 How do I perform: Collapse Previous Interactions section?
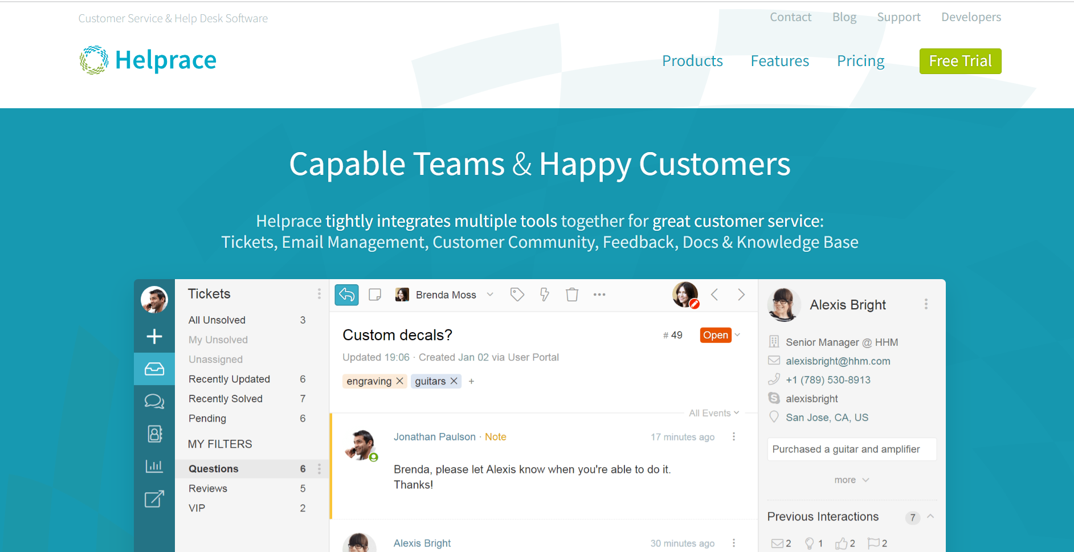click(x=930, y=517)
